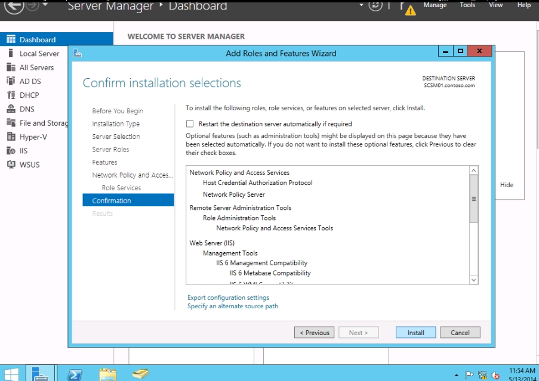Open the View menu
The width and height of the screenshot is (539, 381).
pyautogui.click(x=495, y=5)
